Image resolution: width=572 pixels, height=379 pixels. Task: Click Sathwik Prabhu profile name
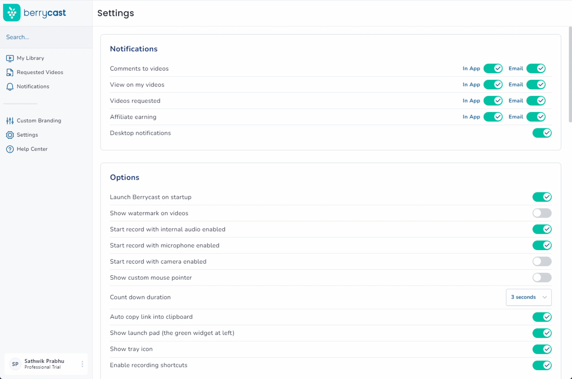click(x=44, y=361)
